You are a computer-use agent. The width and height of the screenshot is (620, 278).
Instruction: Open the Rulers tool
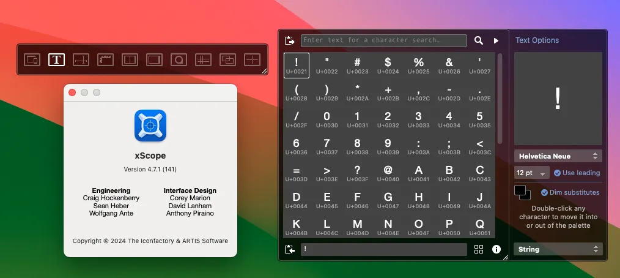click(106, 60)
